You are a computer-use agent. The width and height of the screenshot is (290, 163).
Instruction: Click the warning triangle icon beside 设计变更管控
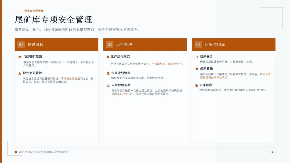click(20, 73)
